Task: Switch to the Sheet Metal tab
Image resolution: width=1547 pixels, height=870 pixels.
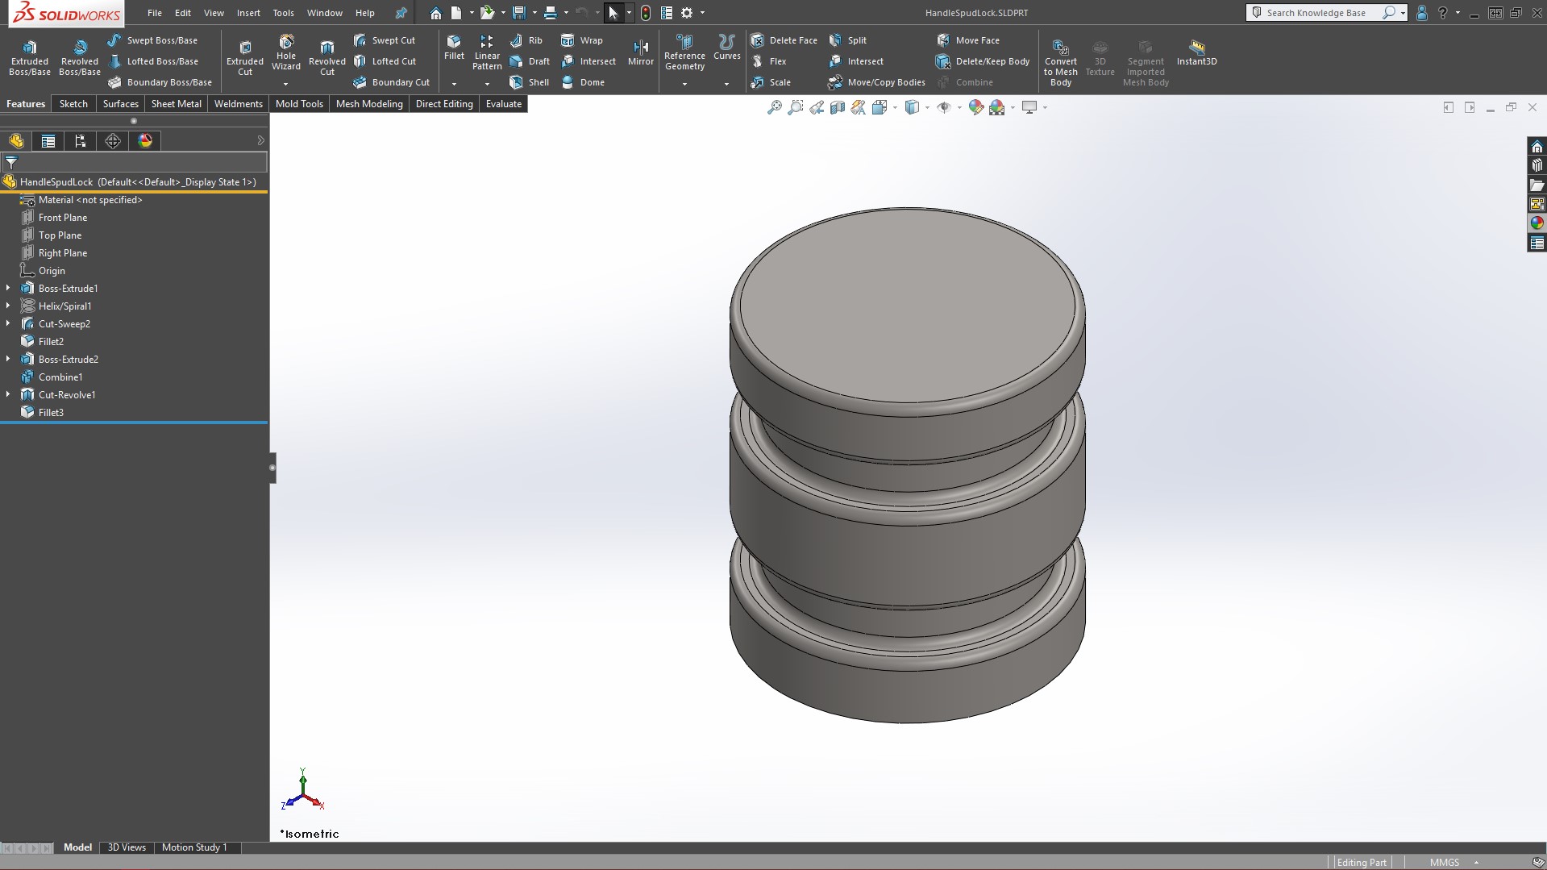Action: coord(176,104)
